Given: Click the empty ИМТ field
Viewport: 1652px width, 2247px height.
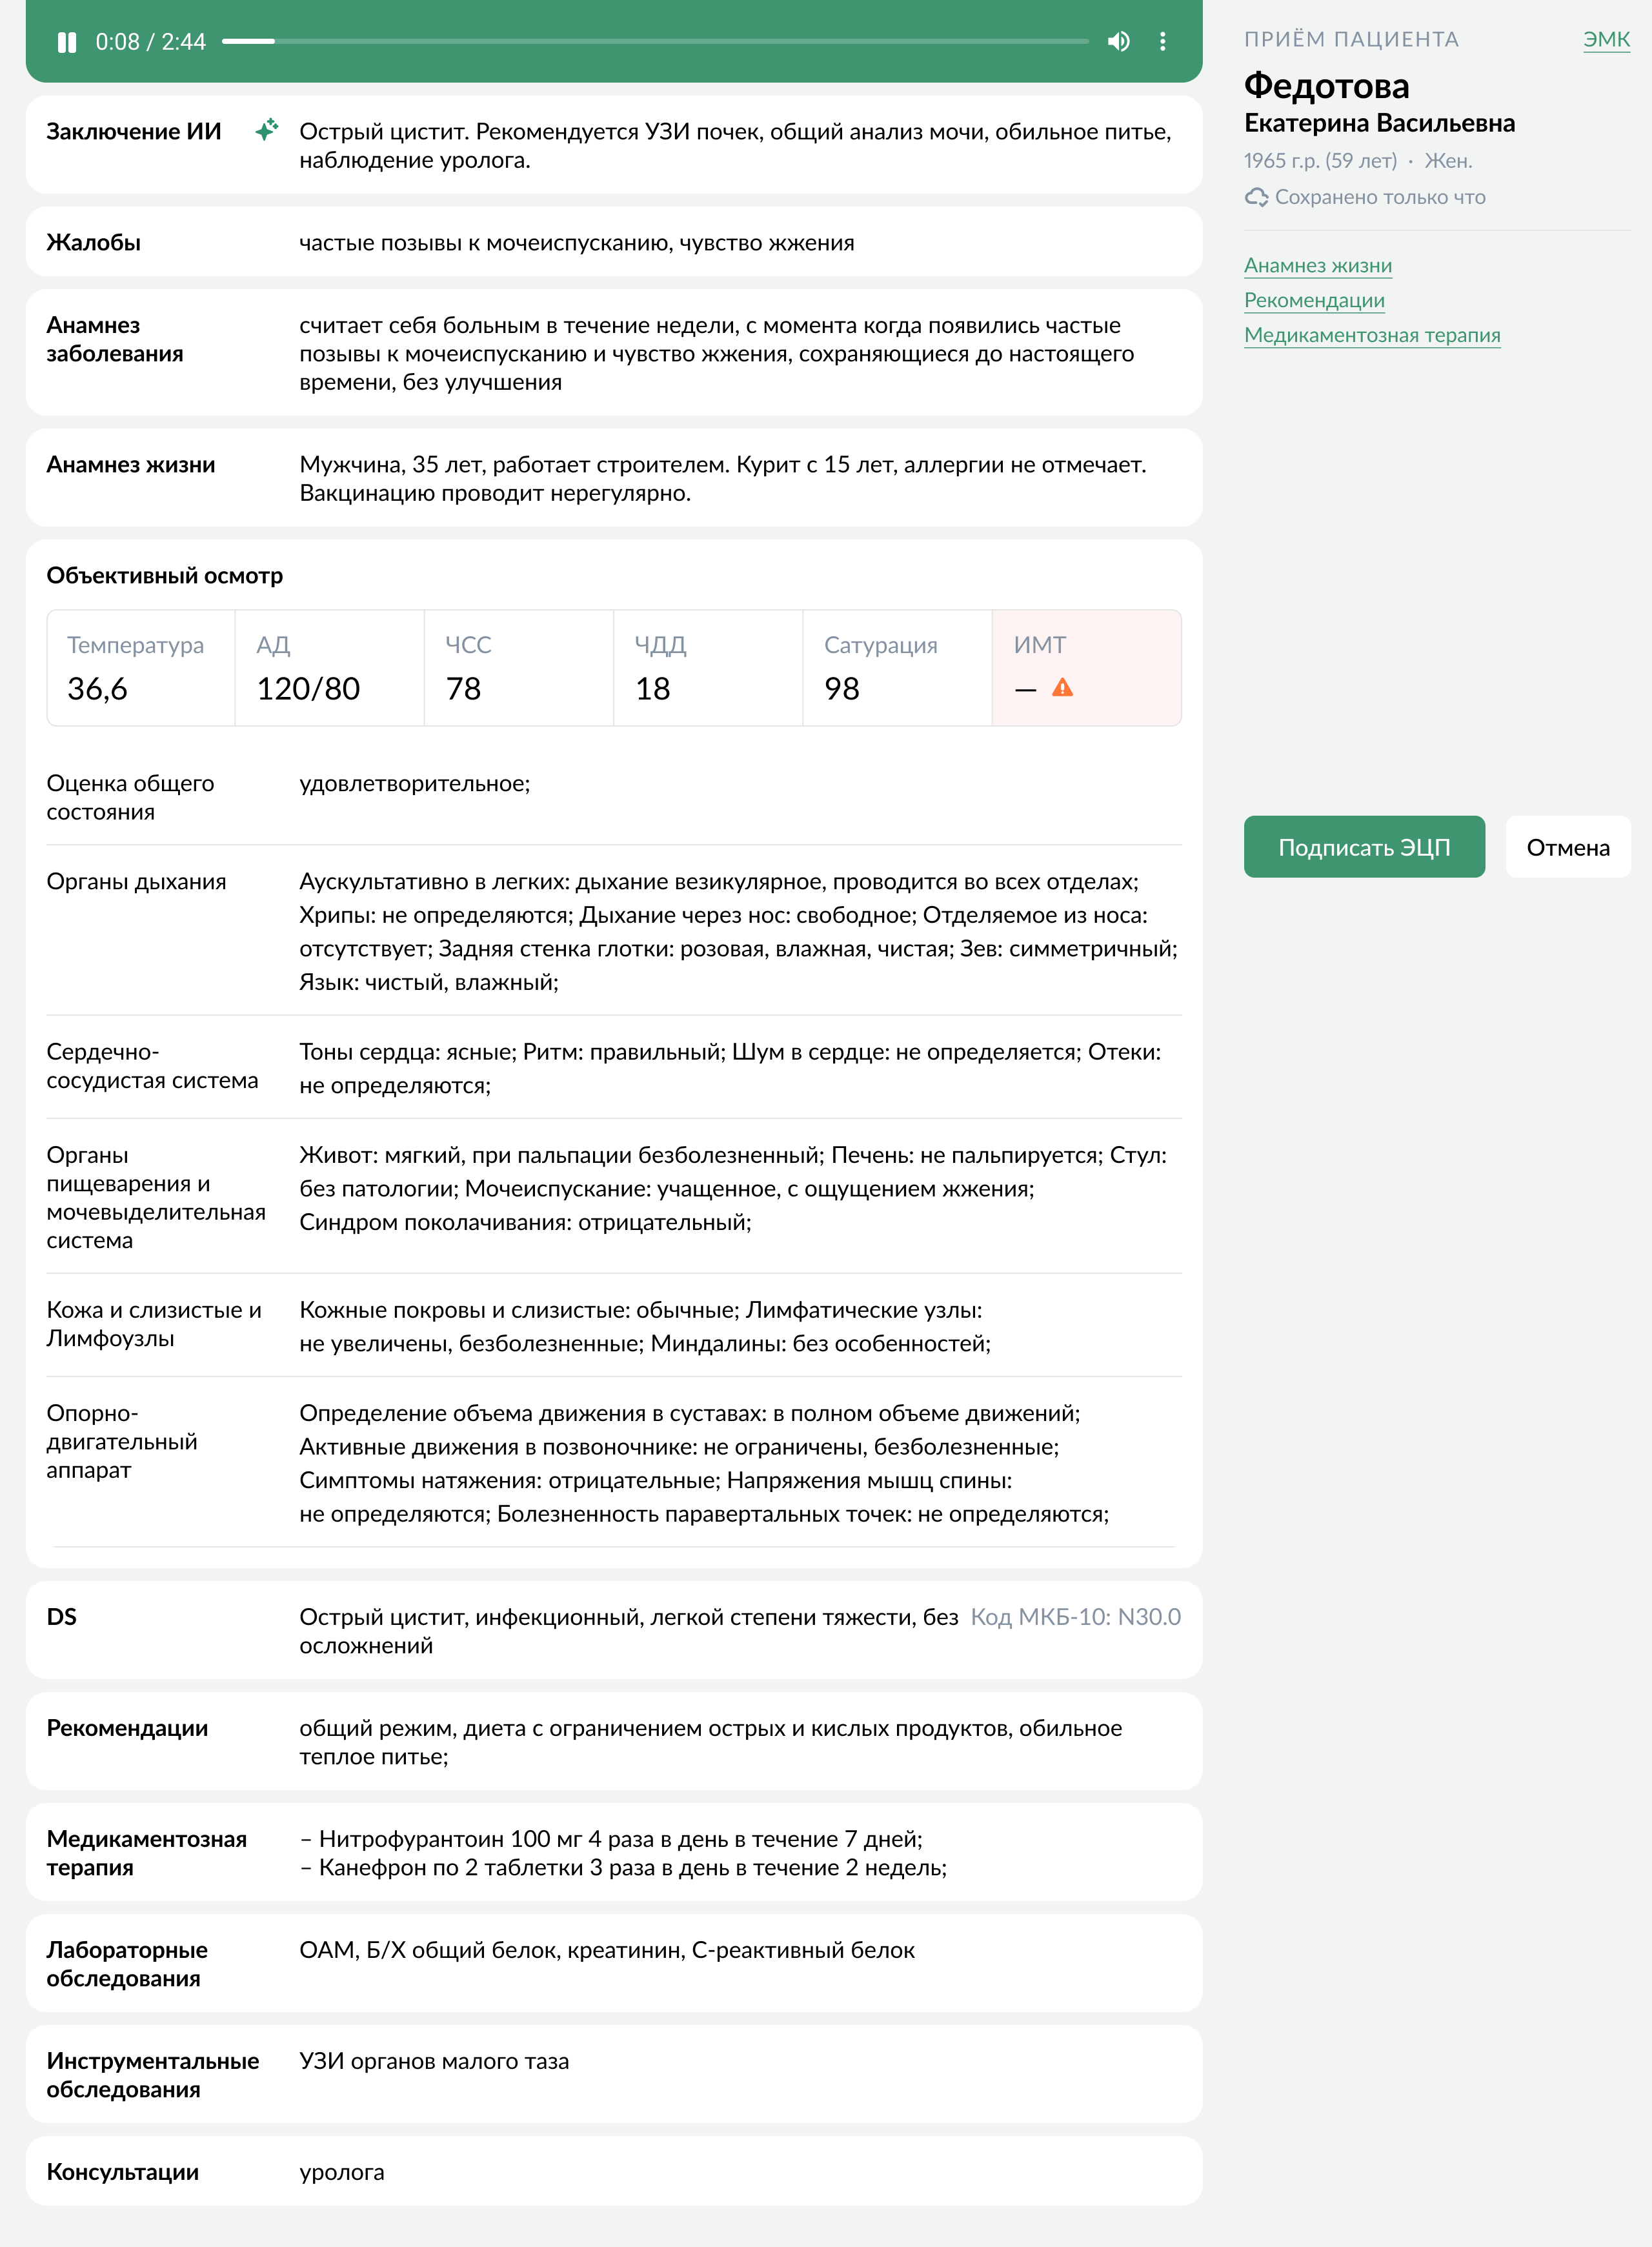Looking at the screenshot, I should (x=1087, y=668).
